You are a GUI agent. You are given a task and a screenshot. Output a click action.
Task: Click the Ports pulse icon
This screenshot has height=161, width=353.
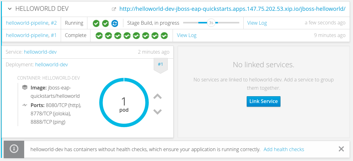click(25, 105)
